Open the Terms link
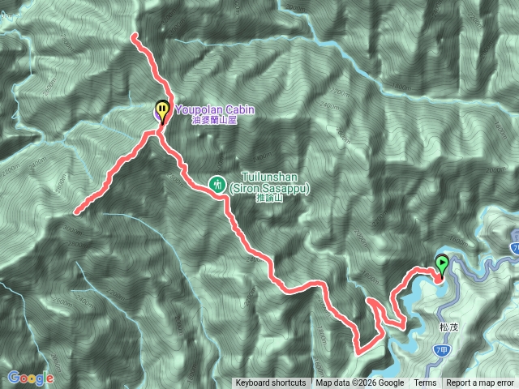Viewport: 519px width, 389px height. (x=425, y=383)
